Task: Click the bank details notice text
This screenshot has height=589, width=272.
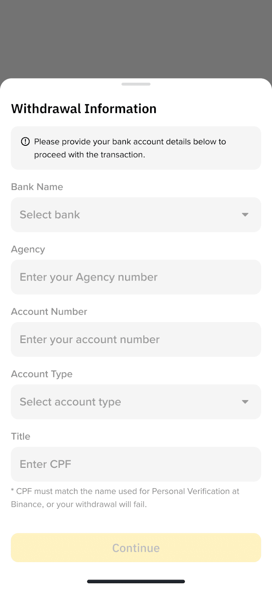Action: click(130, 148)
